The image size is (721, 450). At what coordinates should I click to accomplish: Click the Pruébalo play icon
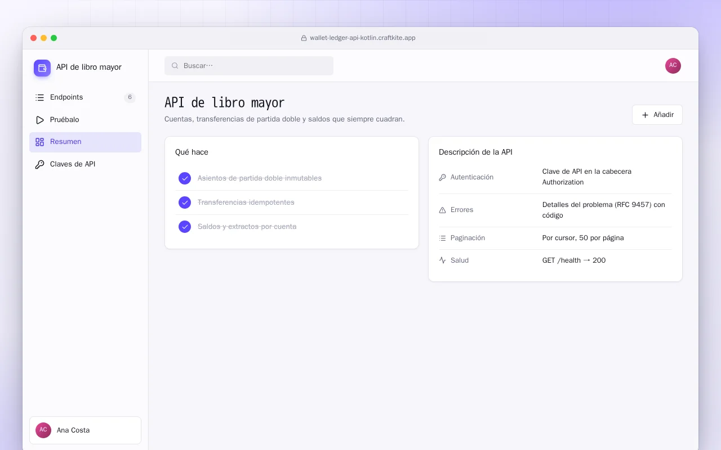coord(39,120)
